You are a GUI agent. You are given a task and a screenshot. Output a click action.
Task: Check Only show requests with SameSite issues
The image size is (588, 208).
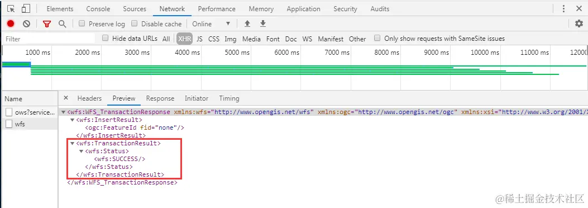(x=377, y=38)
